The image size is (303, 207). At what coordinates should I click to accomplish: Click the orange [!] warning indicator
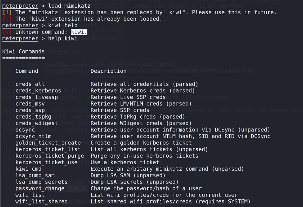click(7, 13)
